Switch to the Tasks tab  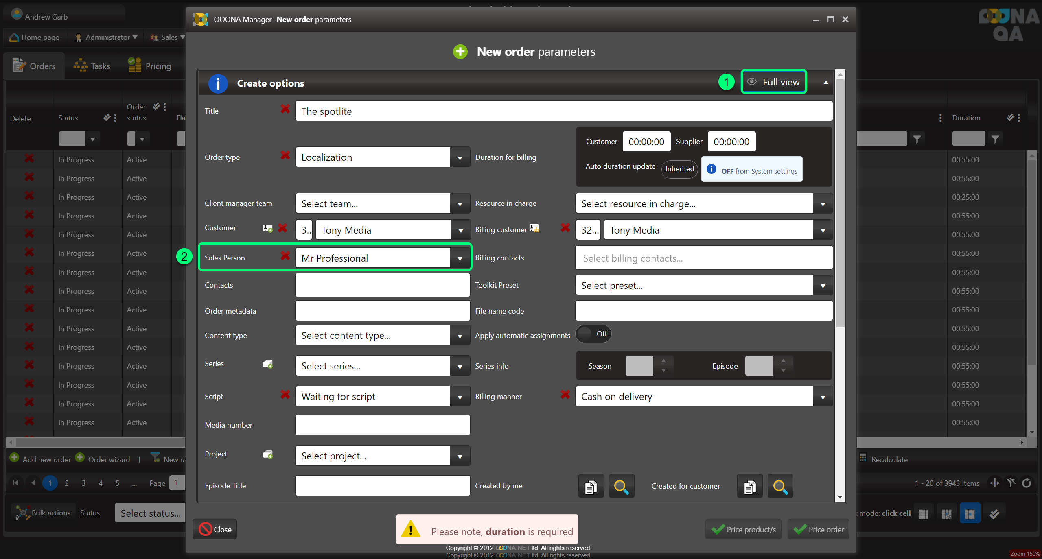click(x=92, y=66)
